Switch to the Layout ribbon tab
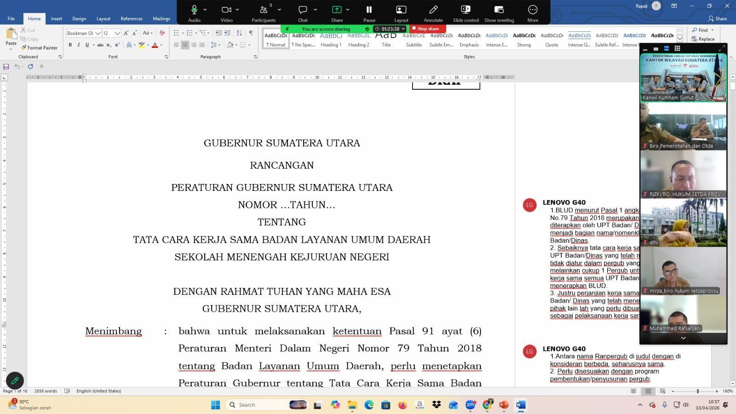This screenshot has height=414, width=736. click(103, 19)
